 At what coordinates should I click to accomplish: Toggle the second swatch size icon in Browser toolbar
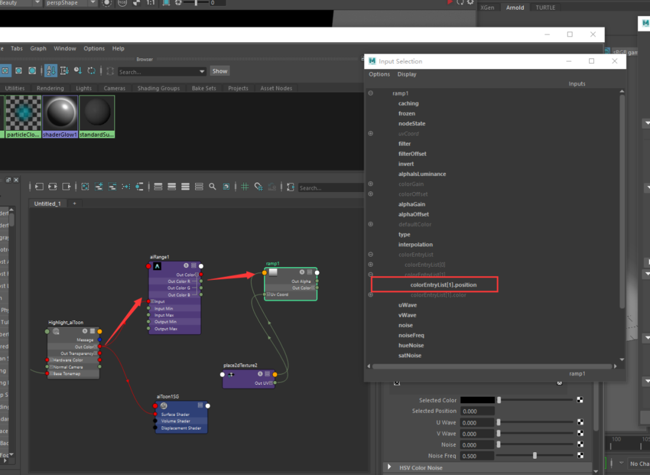click(x=19, y=71)
